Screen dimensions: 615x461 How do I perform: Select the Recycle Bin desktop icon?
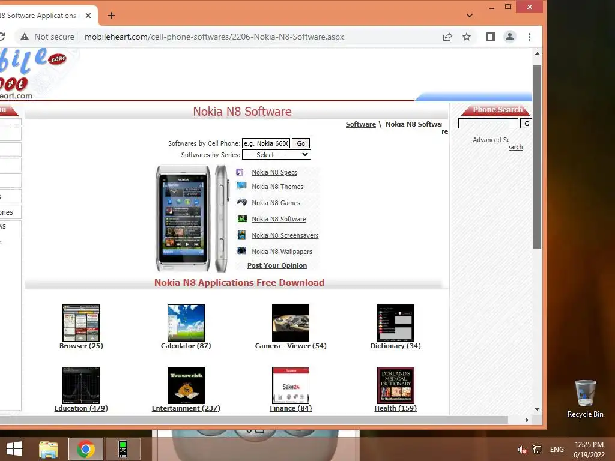585,399
